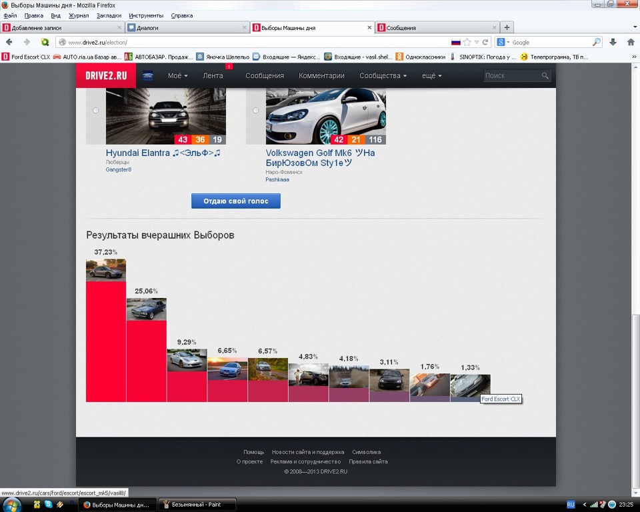Image resolution: width=640 pixels, height=512 pixels.
Task: Click the Отдаю свой голос button
Action: click(x=236, y=201)
